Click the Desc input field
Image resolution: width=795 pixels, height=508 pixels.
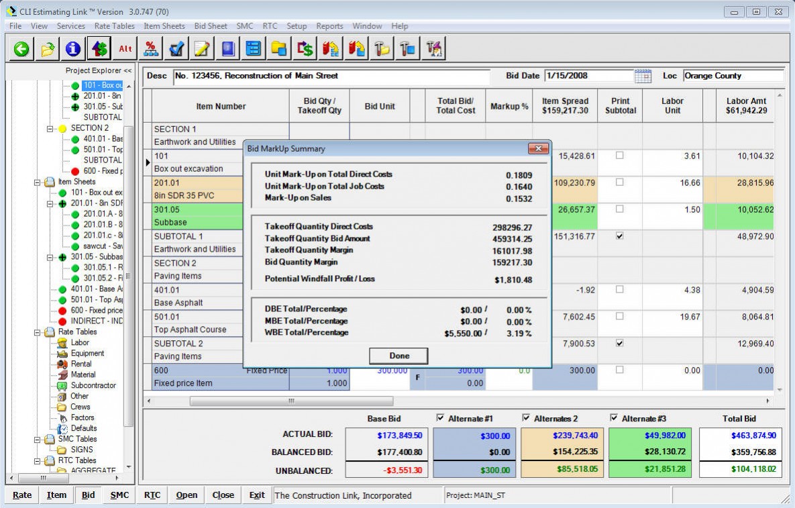[331, 76]
